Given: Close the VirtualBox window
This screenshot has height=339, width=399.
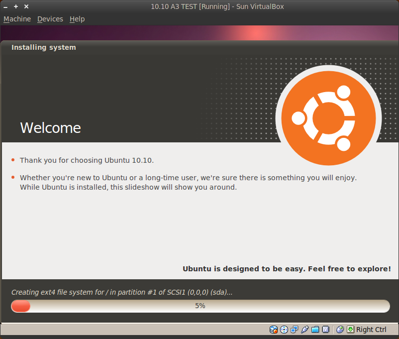Looking at the screenshot, I should point(26,6).
